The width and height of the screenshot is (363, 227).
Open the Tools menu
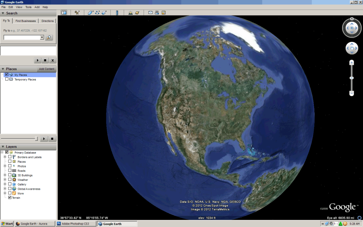click(x=28, y=7)
